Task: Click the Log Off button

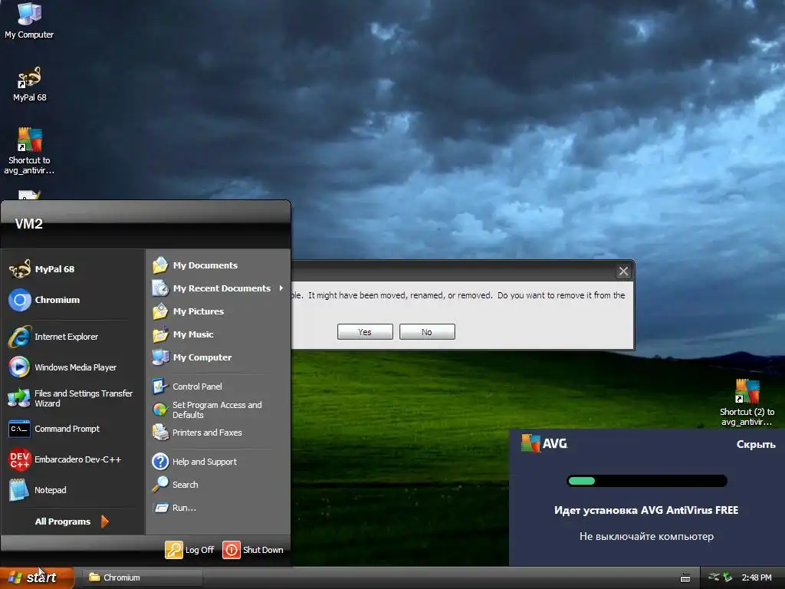Action: click(190, 550)
